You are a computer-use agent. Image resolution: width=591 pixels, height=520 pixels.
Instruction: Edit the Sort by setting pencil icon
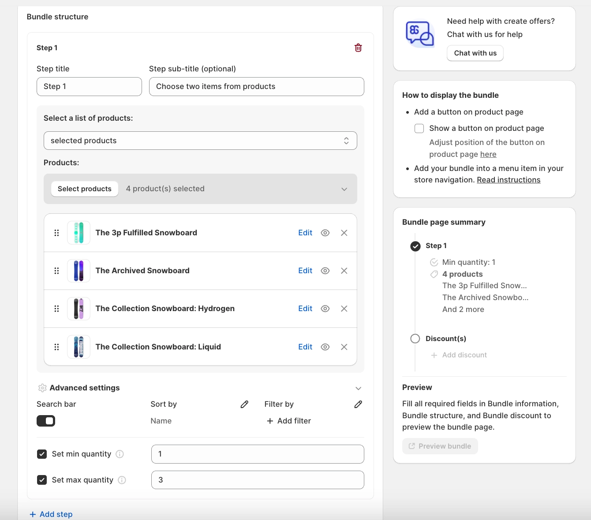[244, 404]
